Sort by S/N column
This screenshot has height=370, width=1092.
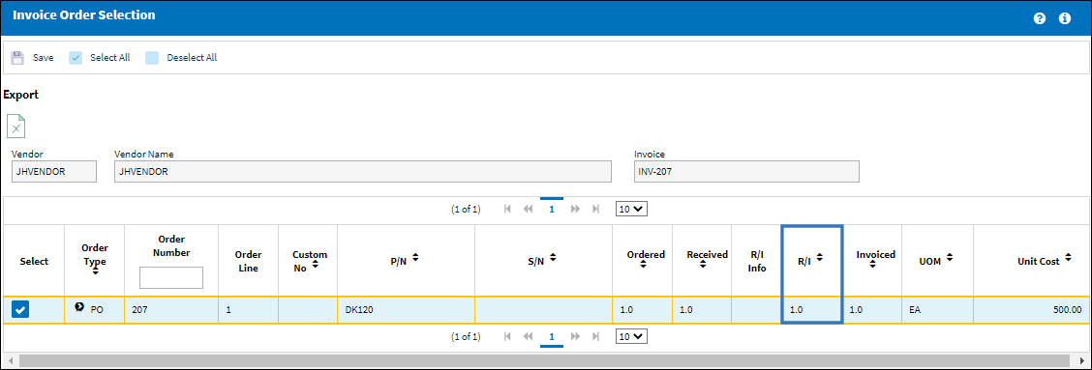(553, 257)
